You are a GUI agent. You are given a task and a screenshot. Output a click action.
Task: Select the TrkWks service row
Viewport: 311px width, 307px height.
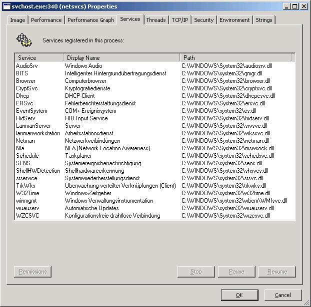pos(154,186)
